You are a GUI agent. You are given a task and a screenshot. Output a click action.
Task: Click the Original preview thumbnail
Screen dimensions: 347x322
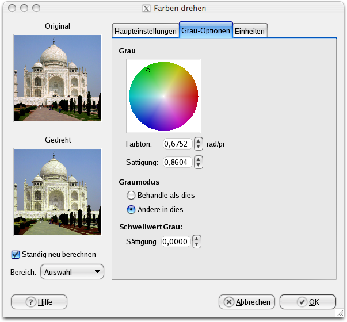pos(58,78)
